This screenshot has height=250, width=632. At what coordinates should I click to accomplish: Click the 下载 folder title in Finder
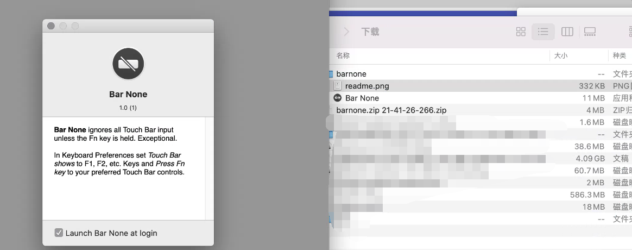[x=370, y=32]
